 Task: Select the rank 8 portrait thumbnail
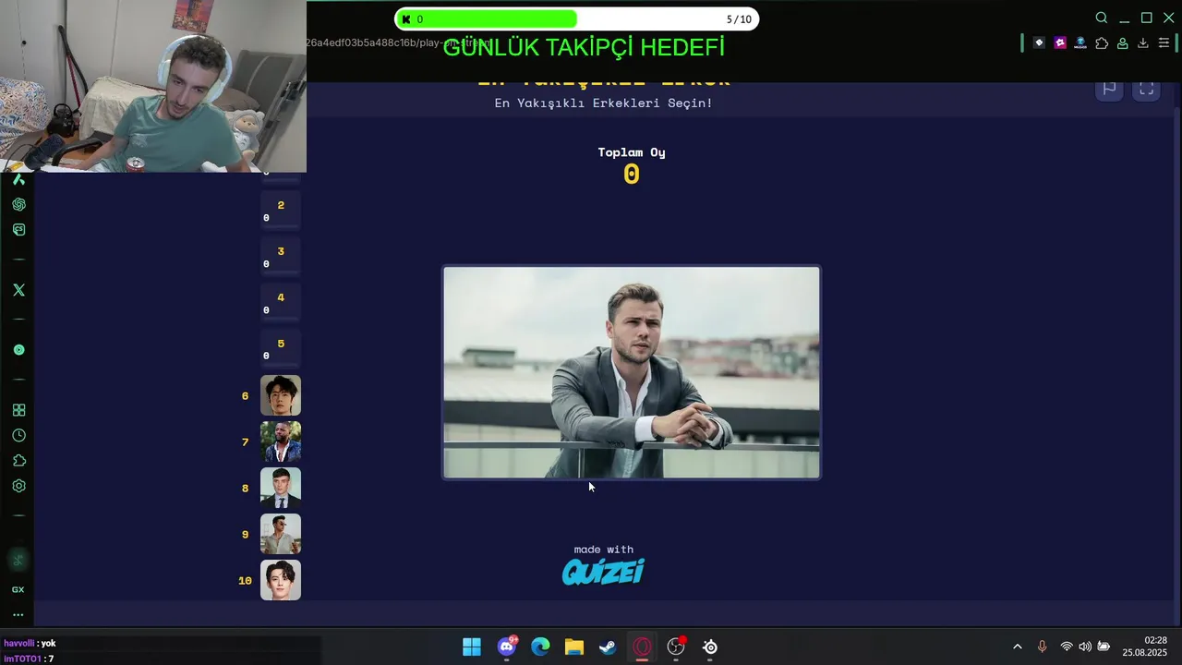pos(281,488)
